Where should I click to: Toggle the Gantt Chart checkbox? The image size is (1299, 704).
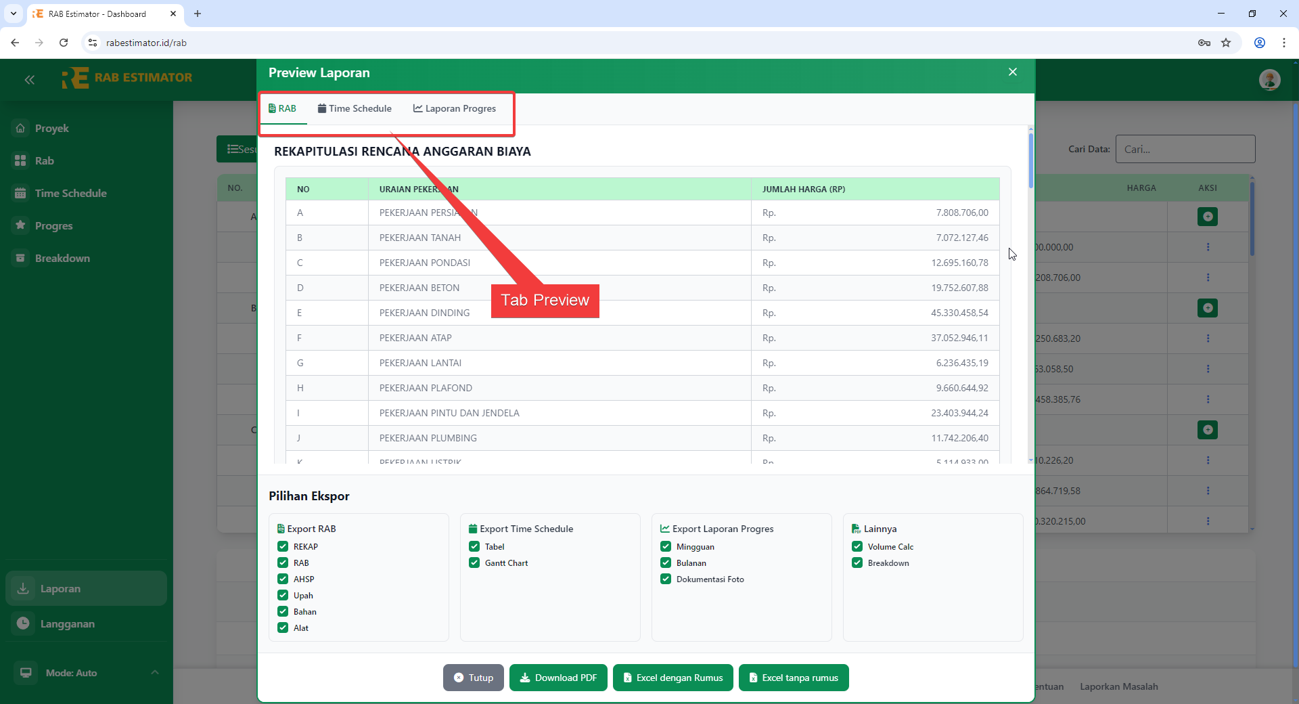474,563
